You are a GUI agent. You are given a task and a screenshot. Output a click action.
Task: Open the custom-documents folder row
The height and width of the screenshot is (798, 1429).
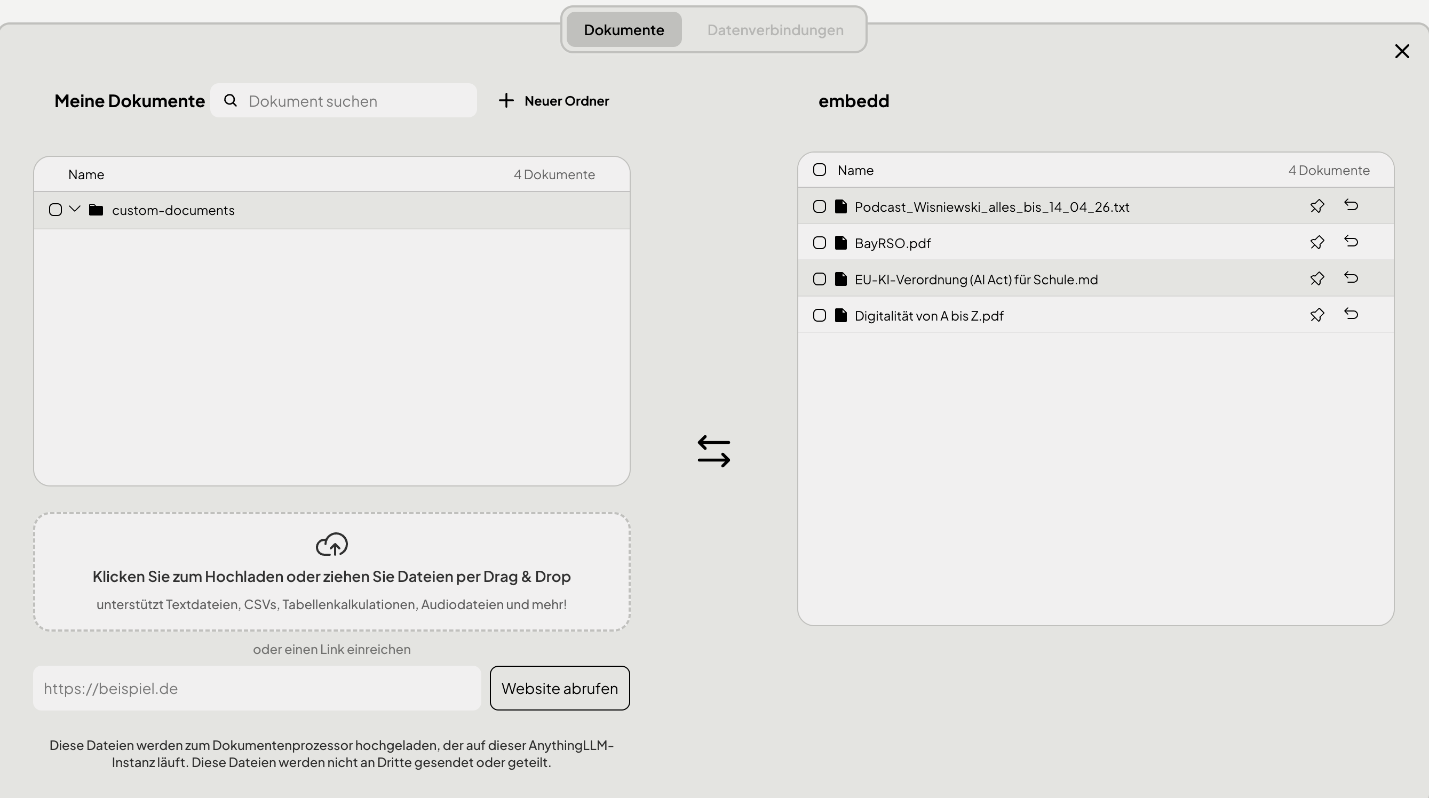[x=332, y=210]
